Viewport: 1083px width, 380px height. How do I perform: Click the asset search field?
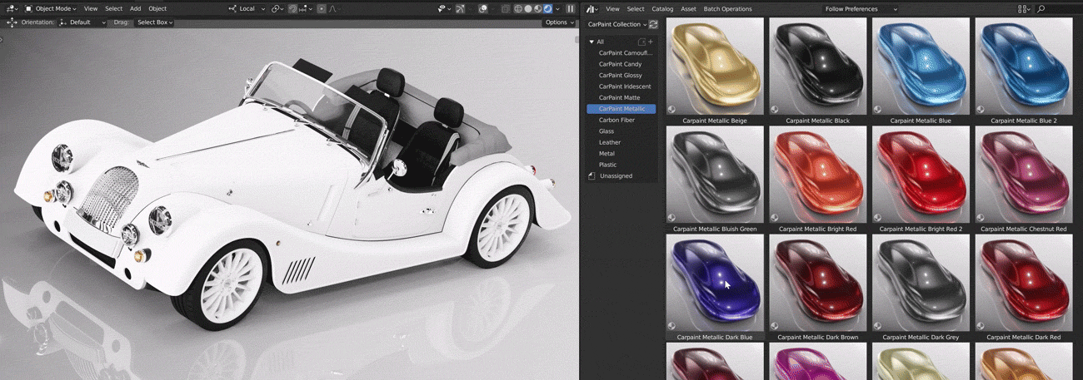pos(1058,8)
